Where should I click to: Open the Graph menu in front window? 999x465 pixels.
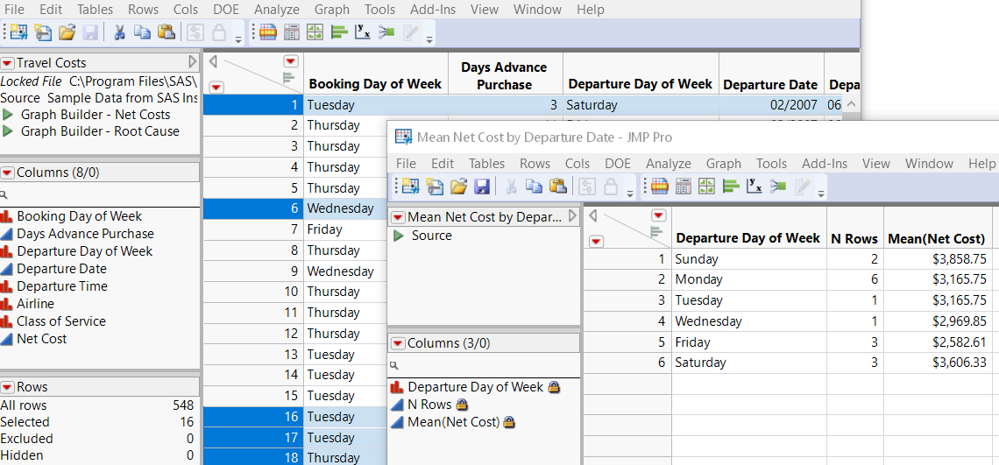[x=723, y=164]
